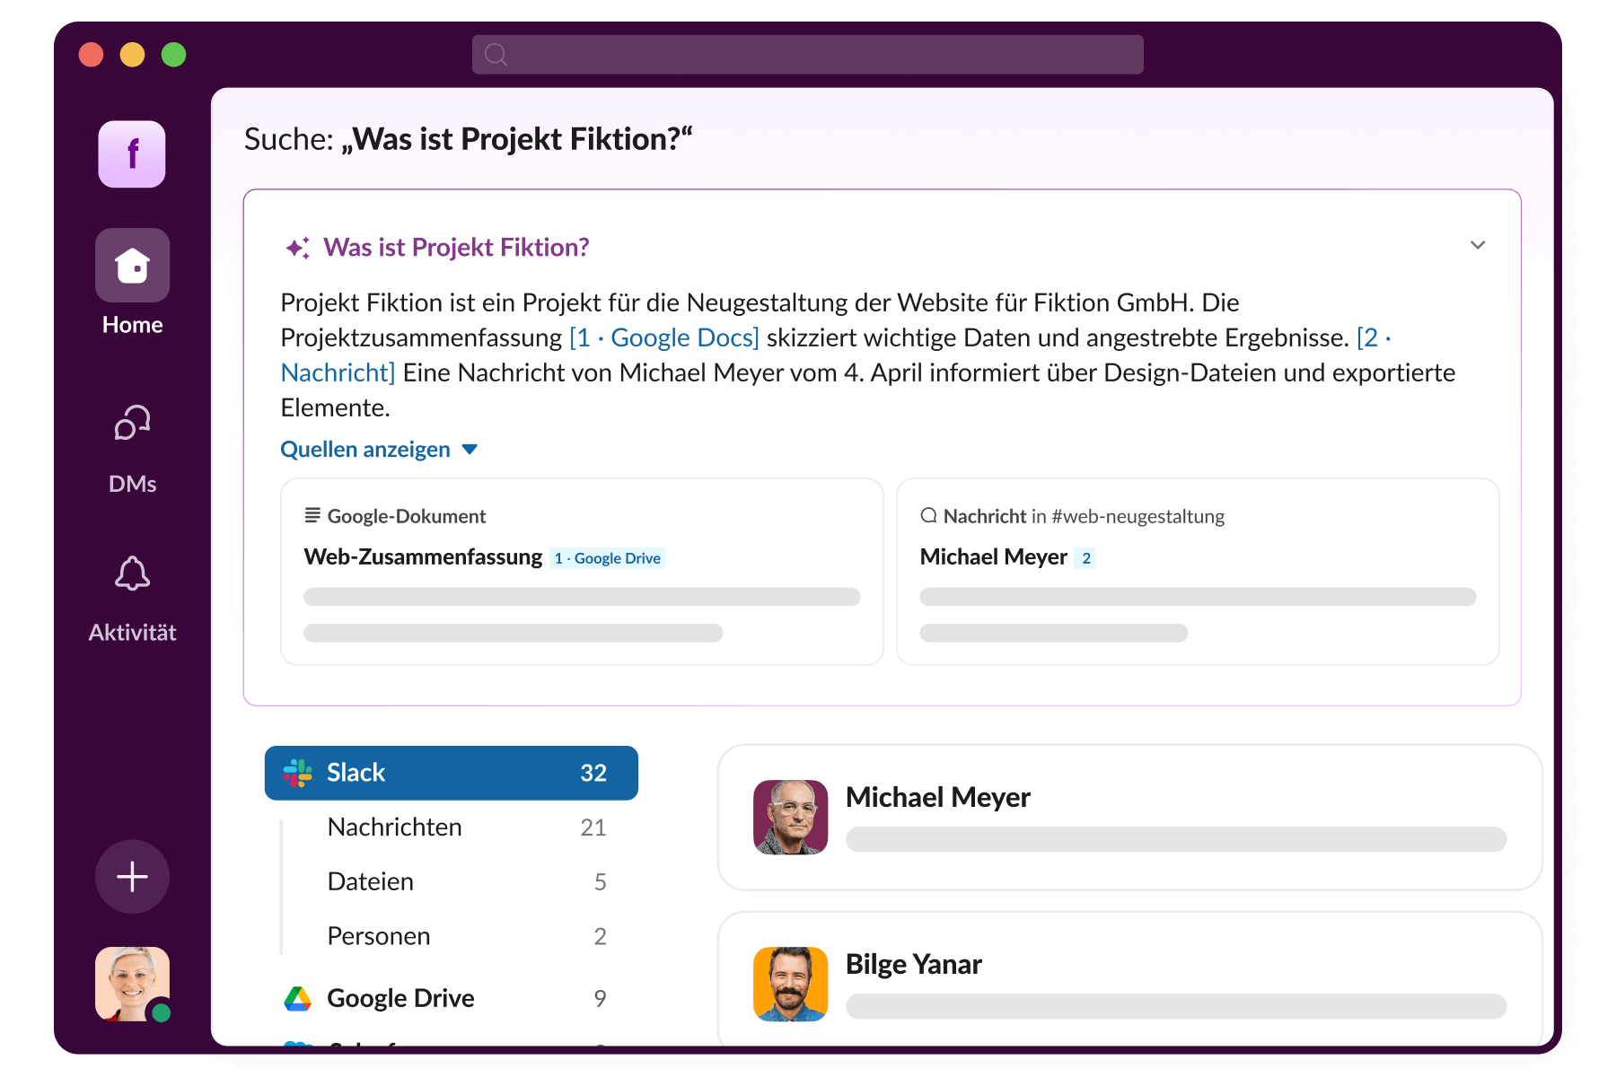Expand Quellen anzeigen sources dropdown

379,450
